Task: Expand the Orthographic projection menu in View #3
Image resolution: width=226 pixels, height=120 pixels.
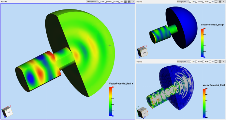Action: pyautogui.click(x=183, y=61)
